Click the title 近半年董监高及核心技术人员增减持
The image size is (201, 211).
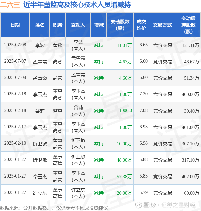click(x=77, y=5)
